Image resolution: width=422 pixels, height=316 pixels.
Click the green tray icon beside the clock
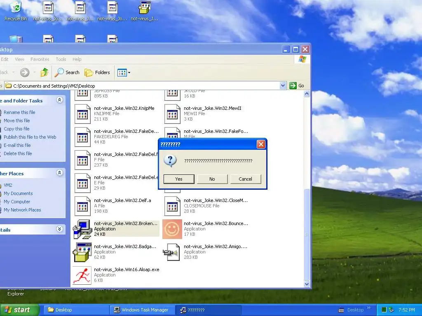coord(384,310)
